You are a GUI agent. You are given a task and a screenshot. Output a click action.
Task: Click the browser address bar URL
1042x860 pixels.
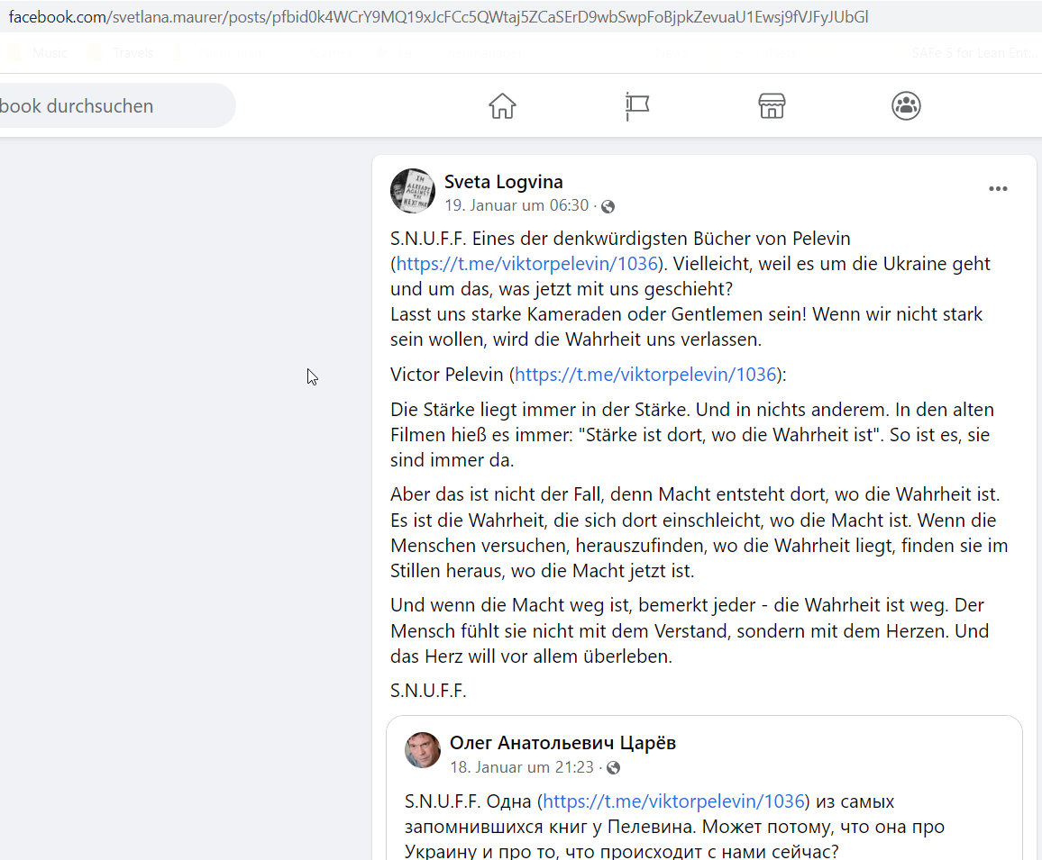pos(439,16)
